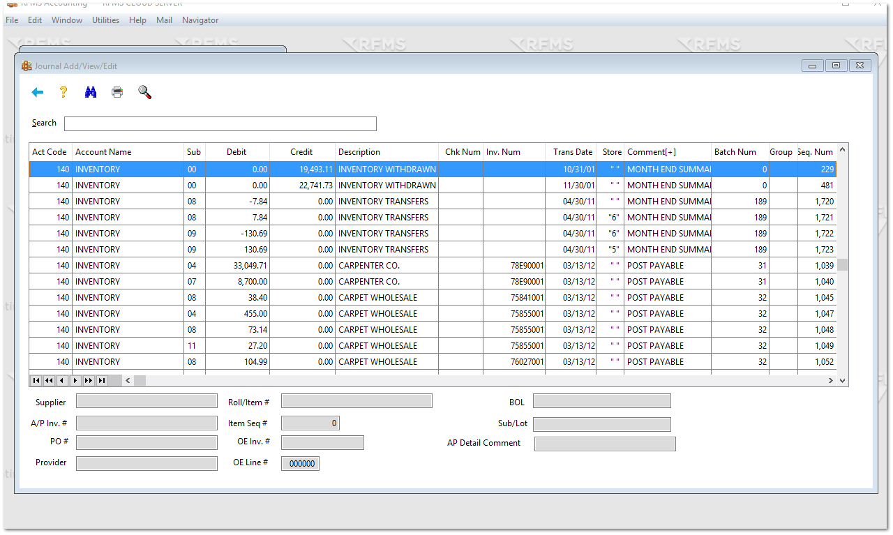Click the trans date 11/30/01
The height and width of the screenshot is (535, 893).
click(571, 186)
